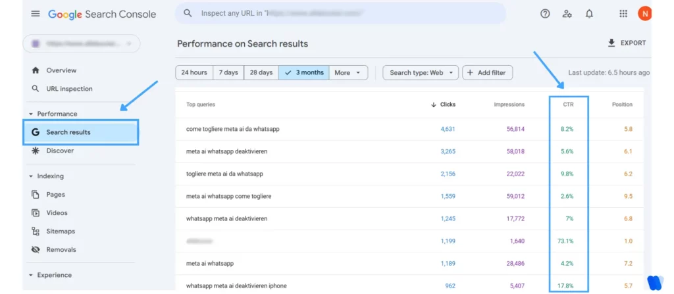Click the Export download icon
Image resolution: width=674 pixels, height=294 pixels.
(x=611, y=43)
